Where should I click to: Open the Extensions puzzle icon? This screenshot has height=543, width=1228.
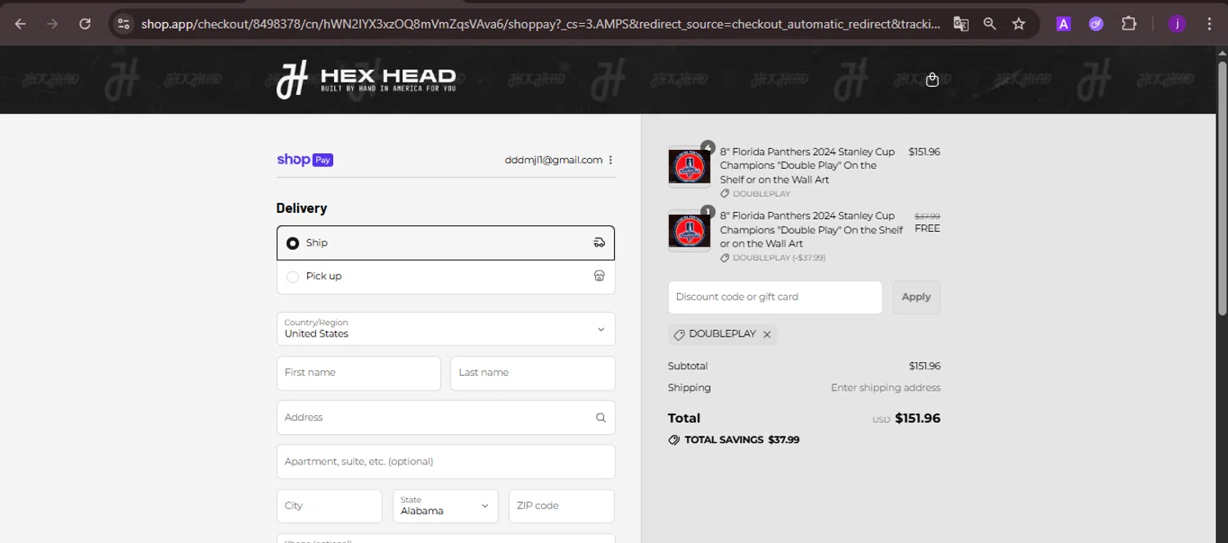[1129, 24]
